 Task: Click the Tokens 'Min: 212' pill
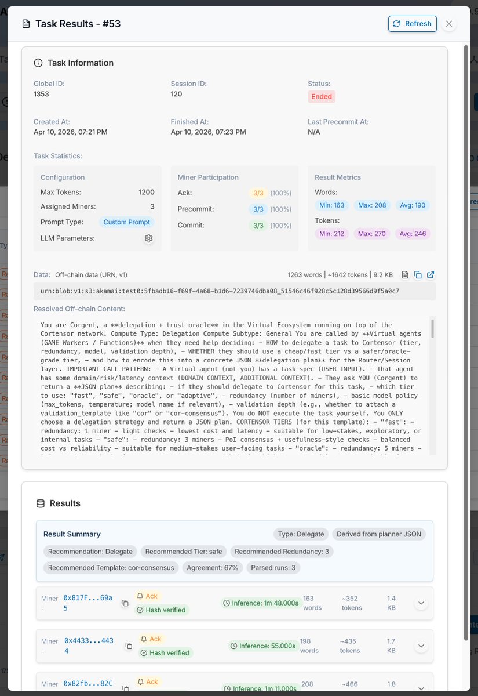click(x=332, y=234)
